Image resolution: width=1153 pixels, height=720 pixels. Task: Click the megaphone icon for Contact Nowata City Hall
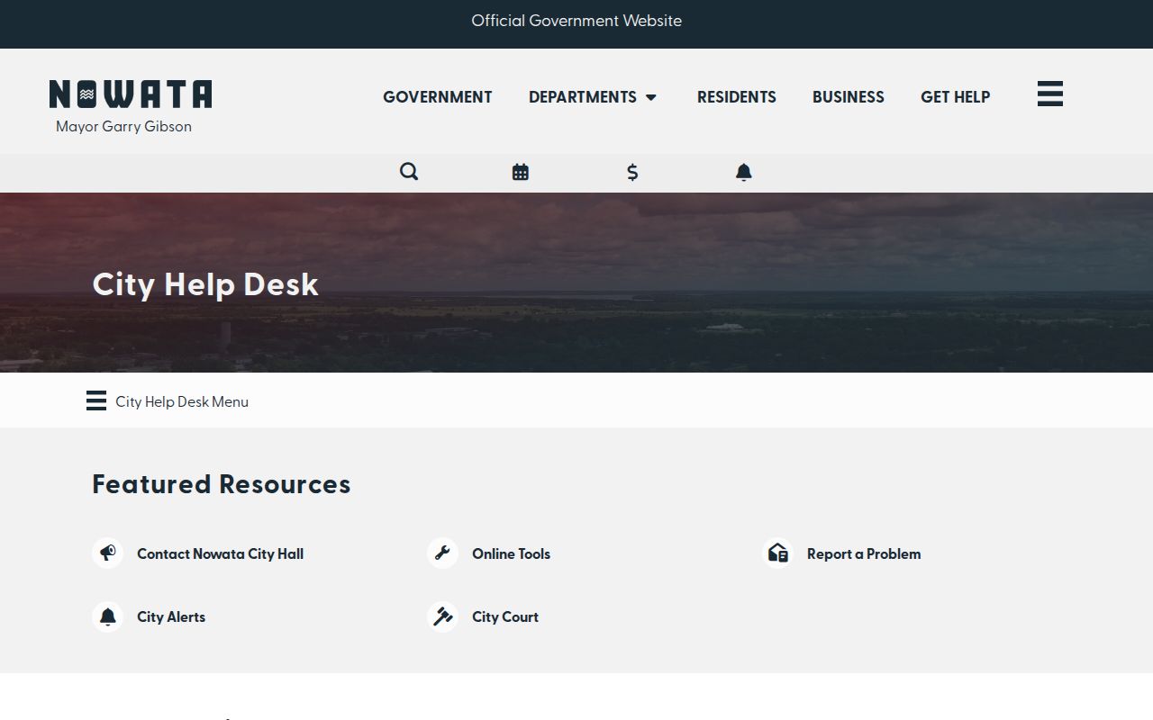click(107, 553)
